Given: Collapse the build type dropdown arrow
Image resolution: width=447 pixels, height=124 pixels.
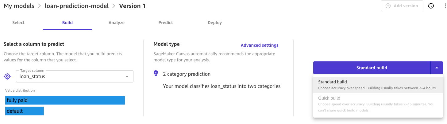Looking at the screenshot, I should tap(437, 68).
